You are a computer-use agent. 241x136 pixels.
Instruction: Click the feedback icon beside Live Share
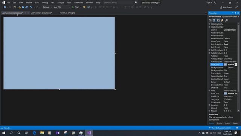click(x=236, y=7)
